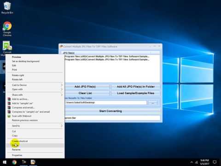Open Chrome from the taskbar
Screen dimensions: 221x166
click(14, 162)
